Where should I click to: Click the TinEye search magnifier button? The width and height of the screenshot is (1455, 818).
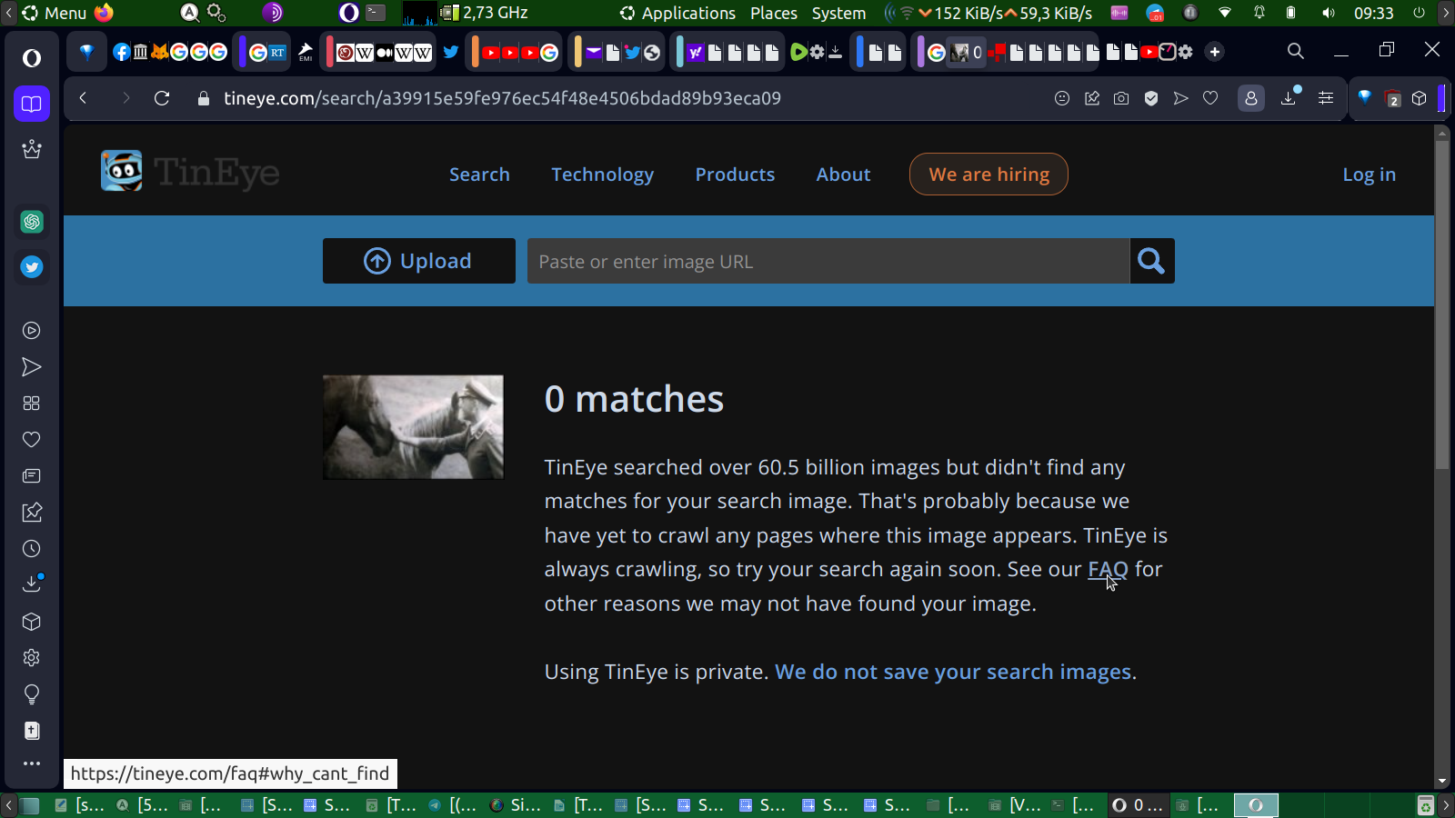[x=1152, y=261]
